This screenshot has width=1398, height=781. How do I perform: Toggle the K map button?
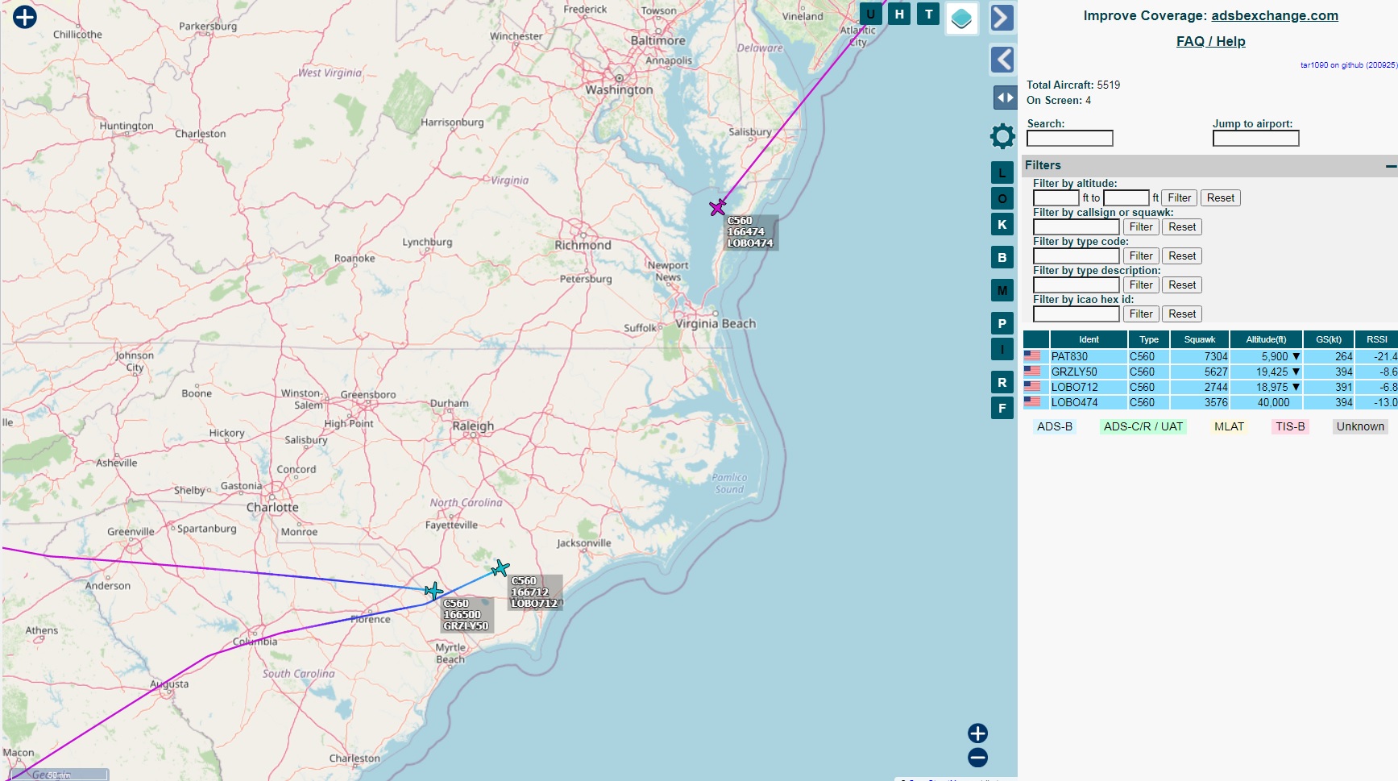tap(1002, 224)
